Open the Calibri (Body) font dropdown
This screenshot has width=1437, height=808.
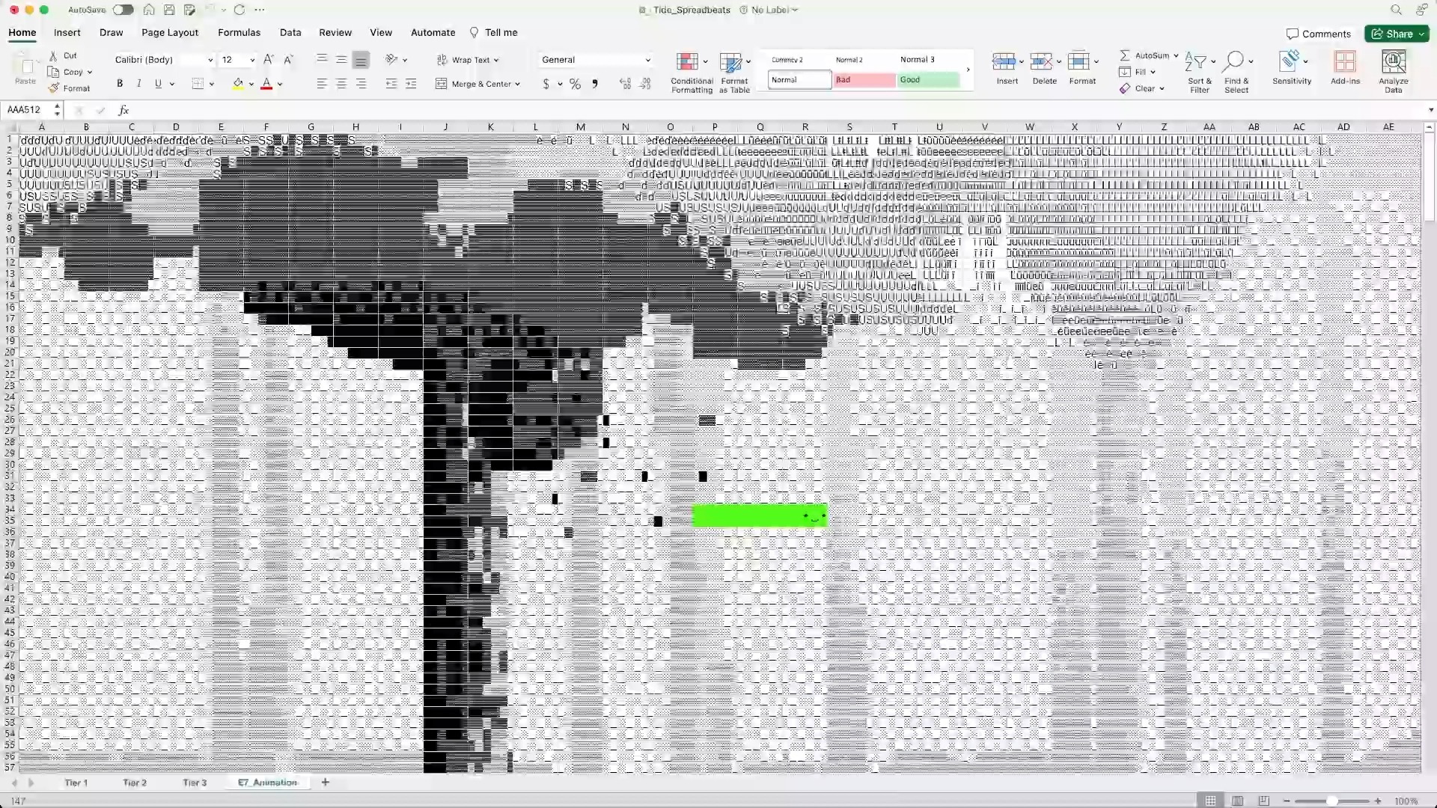210,60
